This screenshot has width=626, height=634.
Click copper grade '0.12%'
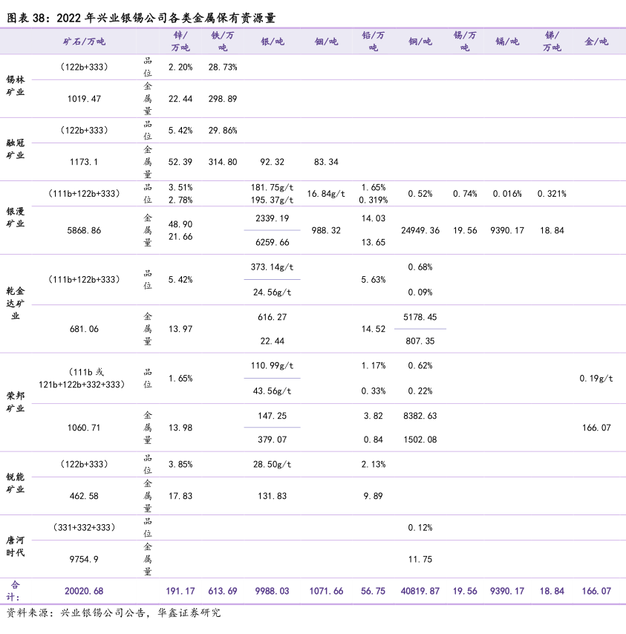420,528
